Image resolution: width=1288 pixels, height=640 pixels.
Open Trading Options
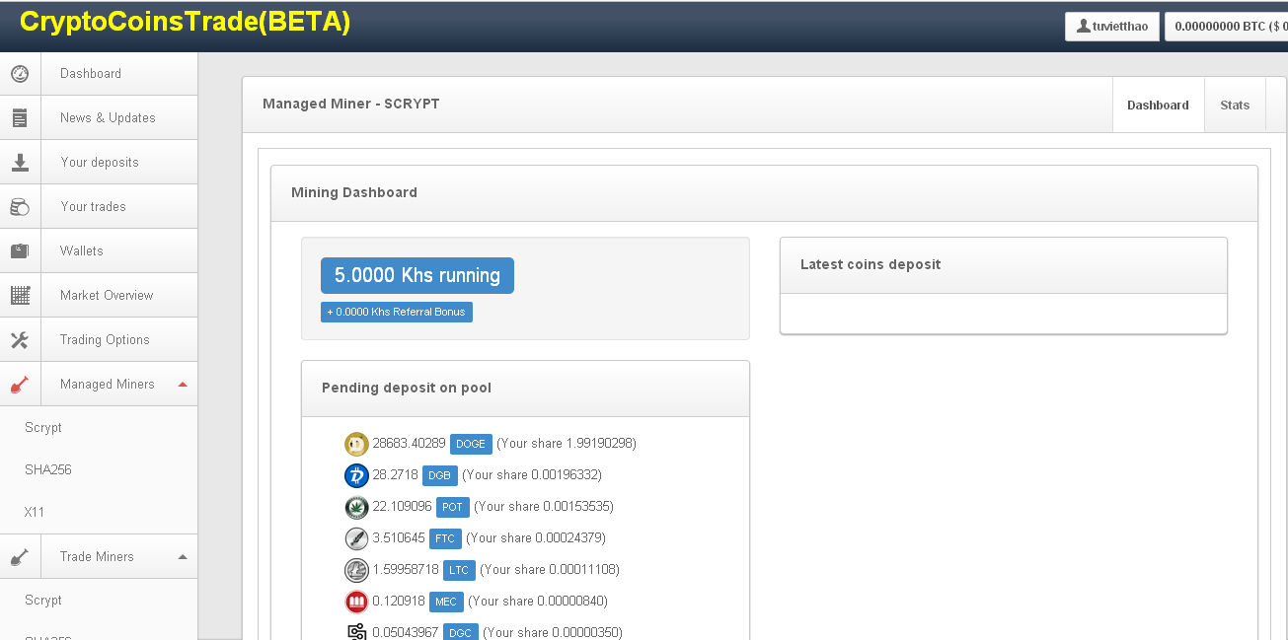(x=105, y=340)
